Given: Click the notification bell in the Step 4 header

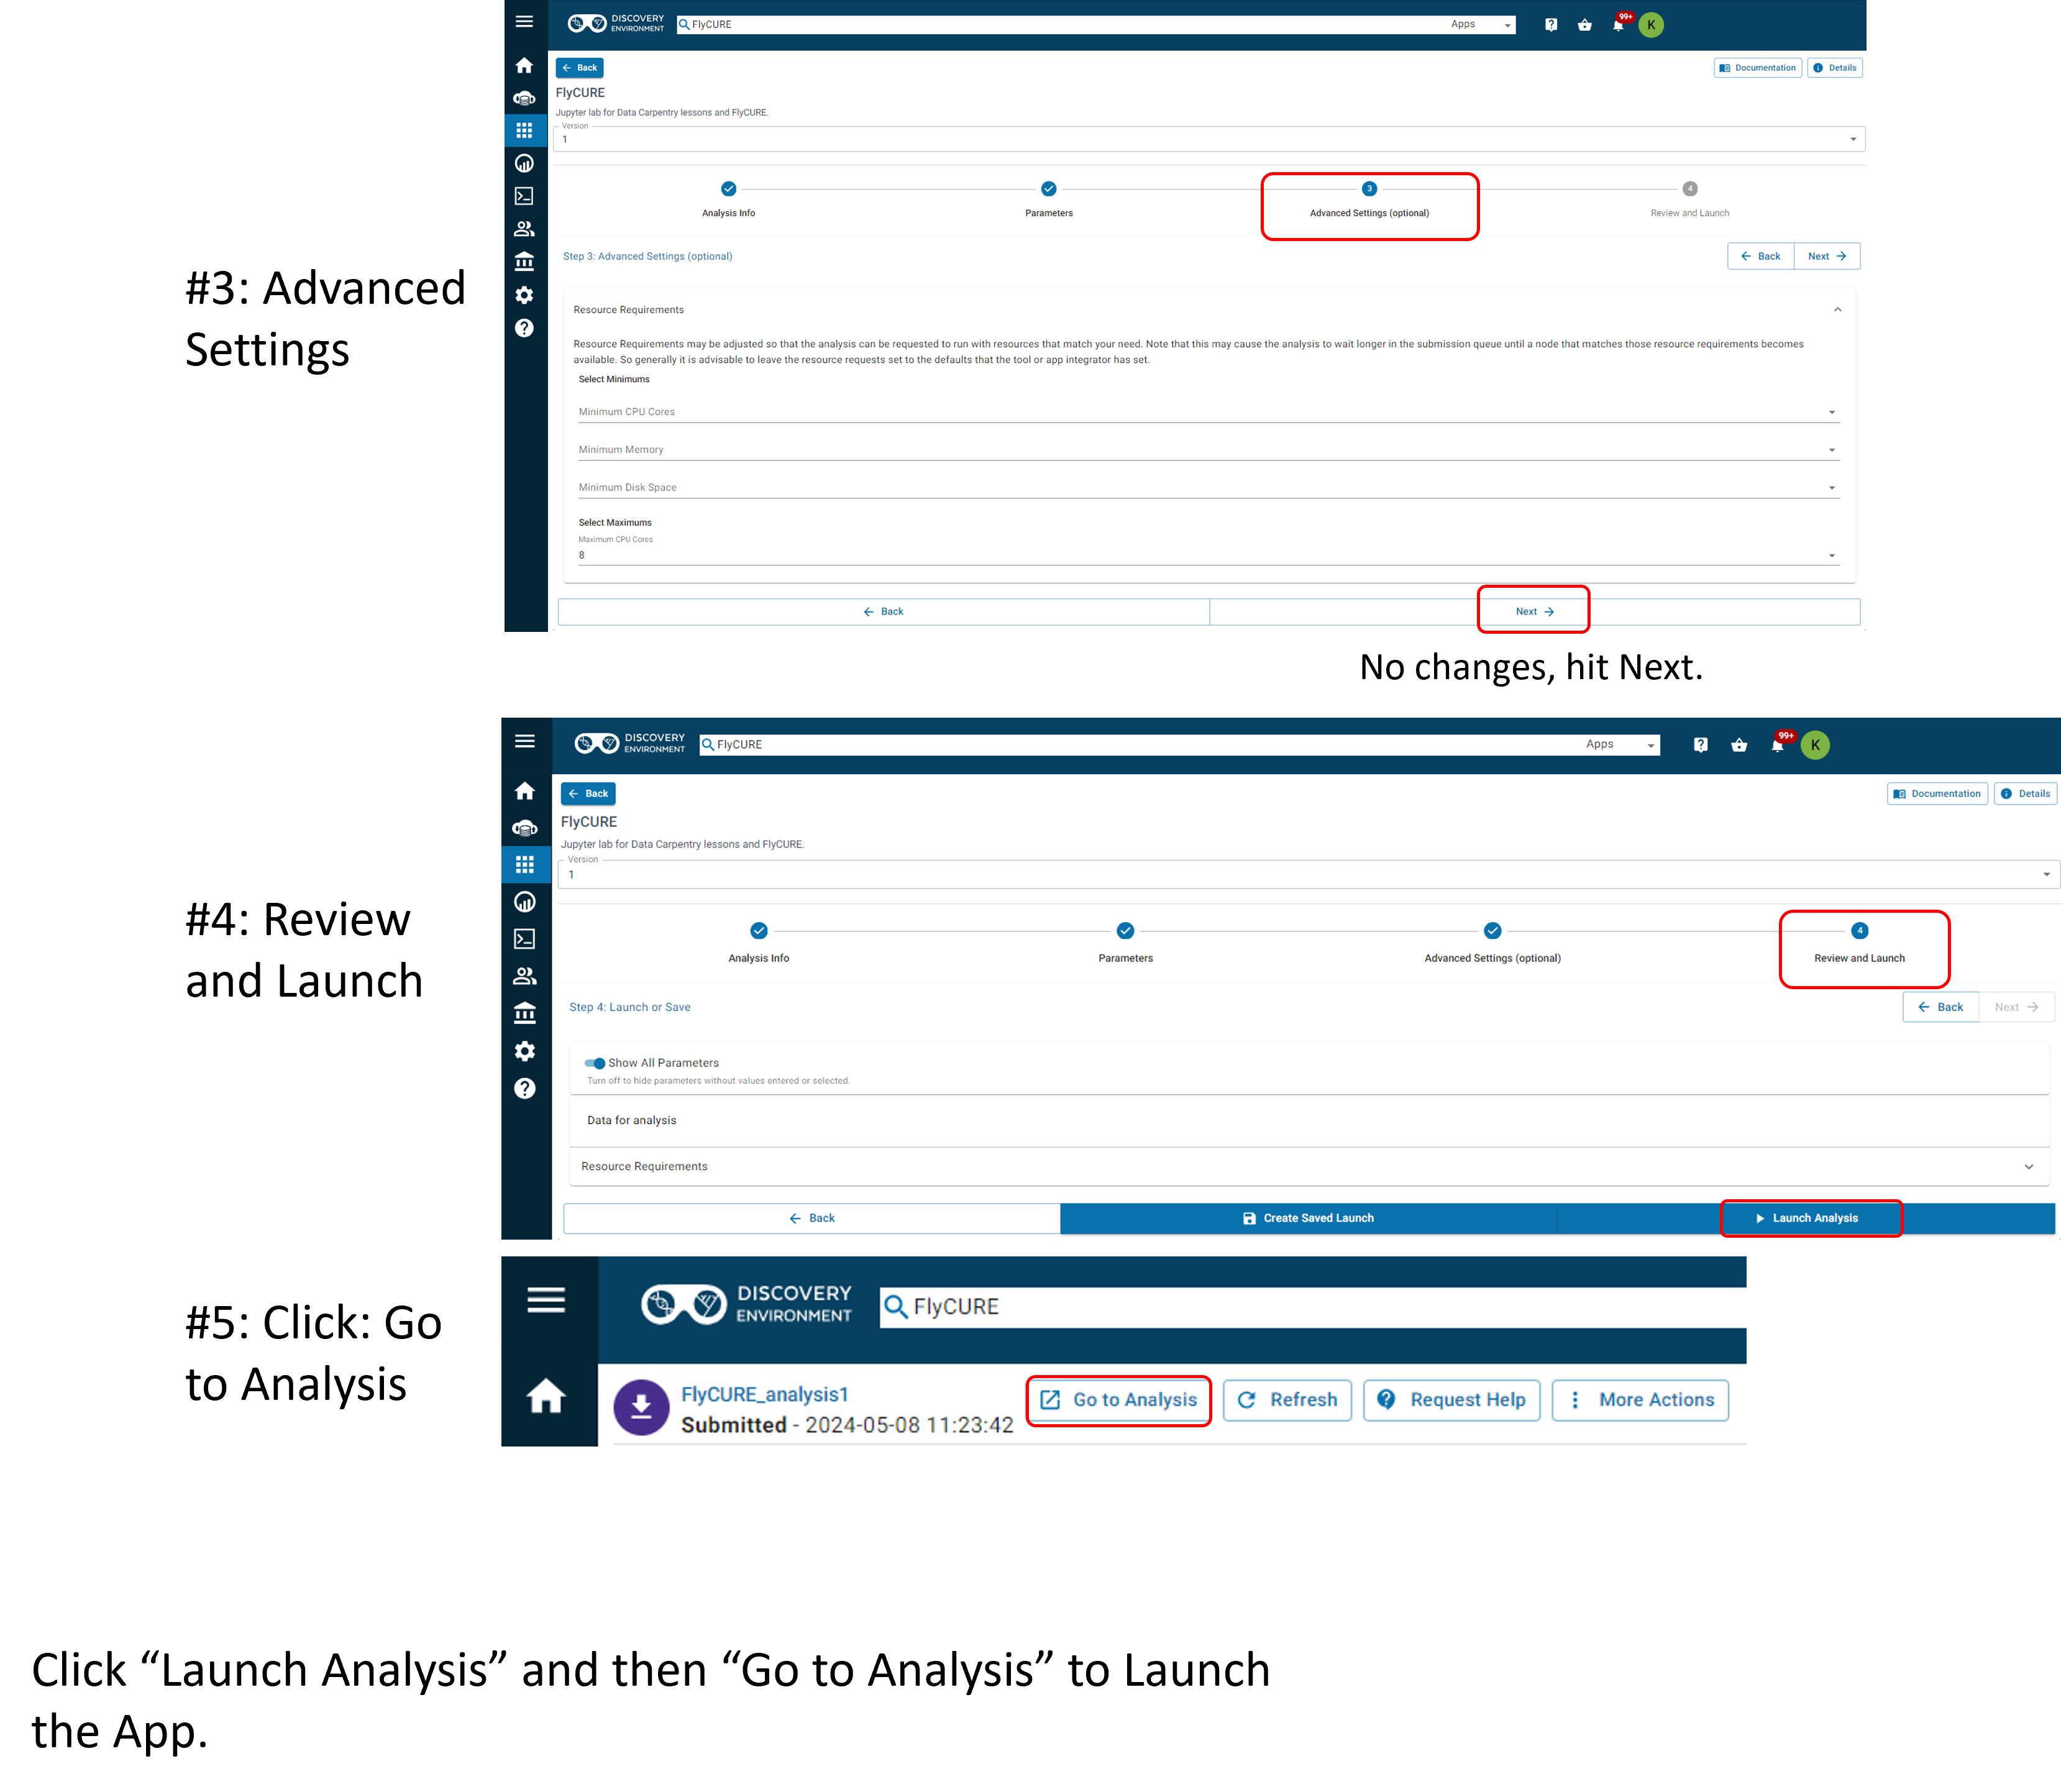Looking at the screenshot, I should click(x=1778, y=745).
